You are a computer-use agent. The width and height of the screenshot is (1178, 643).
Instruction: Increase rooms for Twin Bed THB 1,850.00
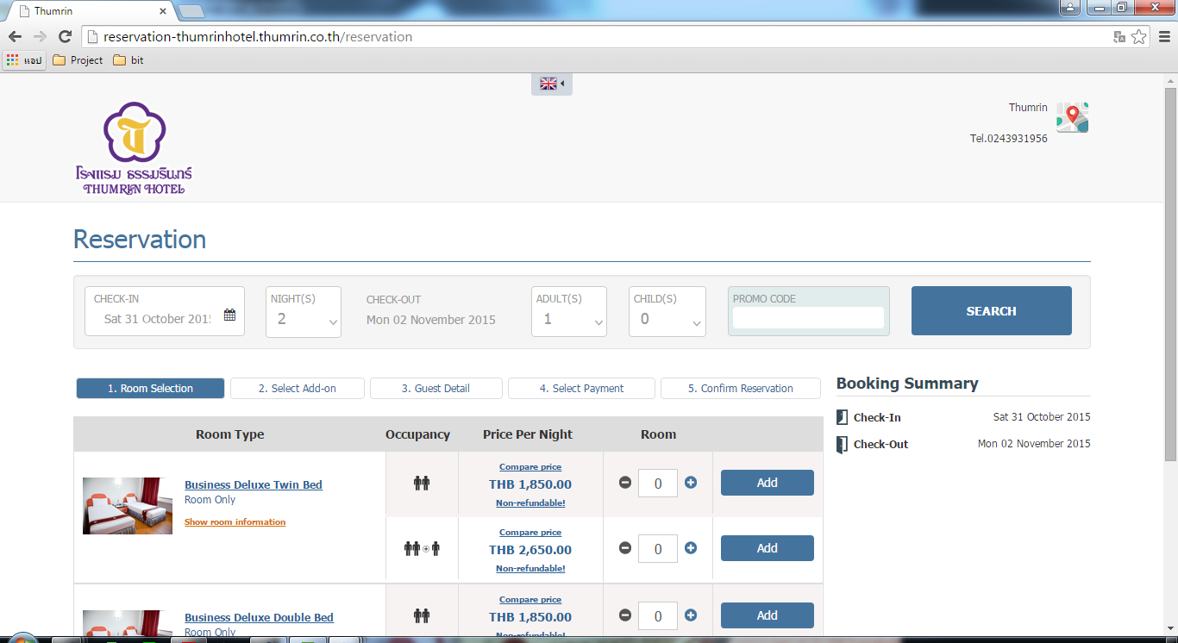tap(691, 483)
